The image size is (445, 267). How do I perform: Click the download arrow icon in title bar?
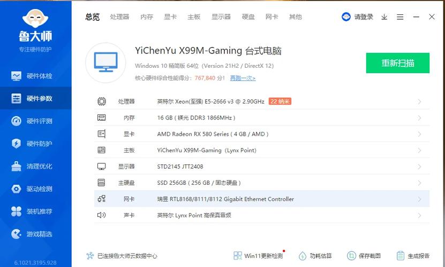click(x=384, y=17)
